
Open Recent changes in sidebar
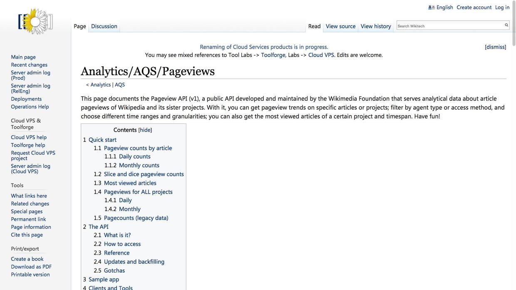pos(29,65)
